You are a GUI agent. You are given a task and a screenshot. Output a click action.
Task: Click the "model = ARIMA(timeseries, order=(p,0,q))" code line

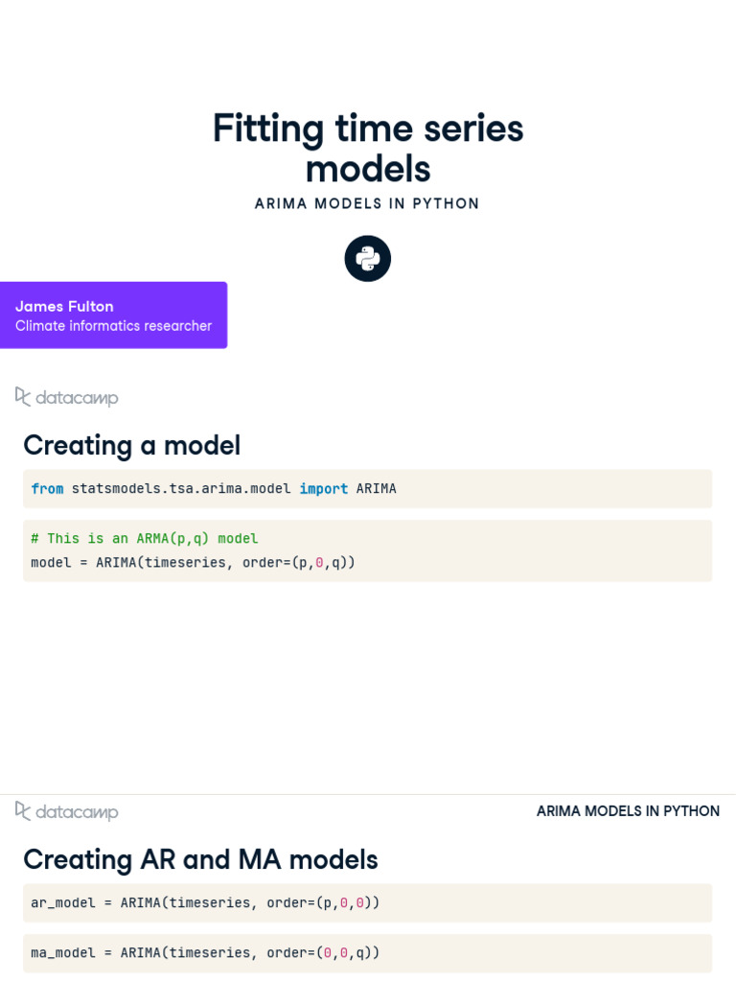193,562
